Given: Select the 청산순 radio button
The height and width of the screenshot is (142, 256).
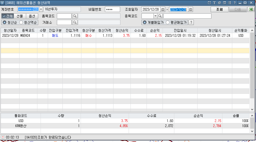Looking at the screenshot, I should coord(5,22).
